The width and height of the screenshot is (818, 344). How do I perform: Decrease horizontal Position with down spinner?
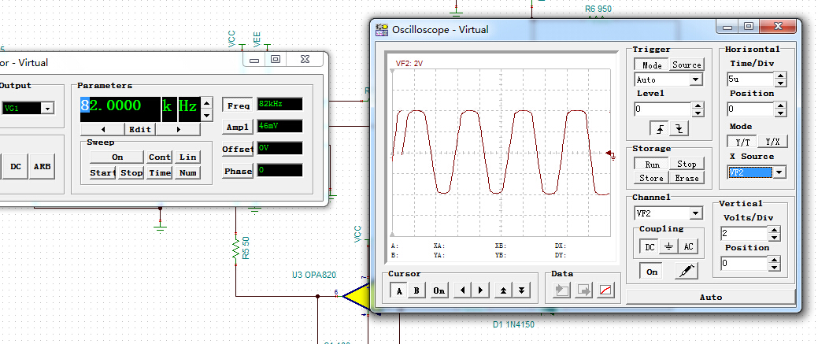tap(780, 113)
